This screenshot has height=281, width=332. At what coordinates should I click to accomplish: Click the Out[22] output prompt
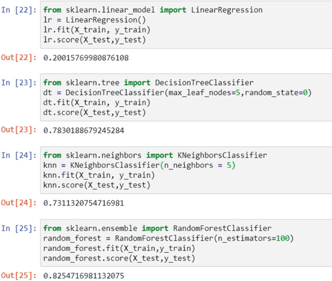pos(18,58)
